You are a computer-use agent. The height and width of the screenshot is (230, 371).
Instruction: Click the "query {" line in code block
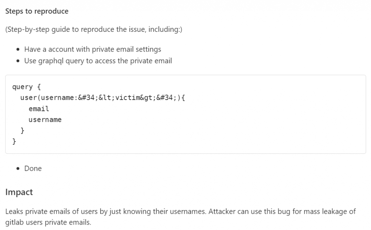[x=22, y=87]
